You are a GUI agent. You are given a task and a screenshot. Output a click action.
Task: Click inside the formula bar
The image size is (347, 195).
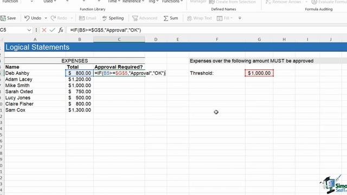tap(207, 30)
